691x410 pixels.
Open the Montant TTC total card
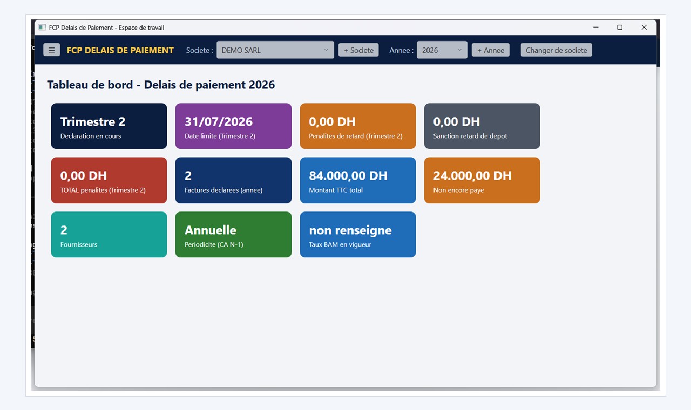click(x=358, y=180)
